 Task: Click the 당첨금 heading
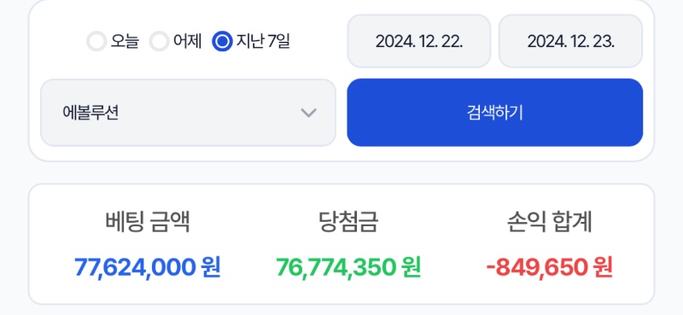pos(348,222)
